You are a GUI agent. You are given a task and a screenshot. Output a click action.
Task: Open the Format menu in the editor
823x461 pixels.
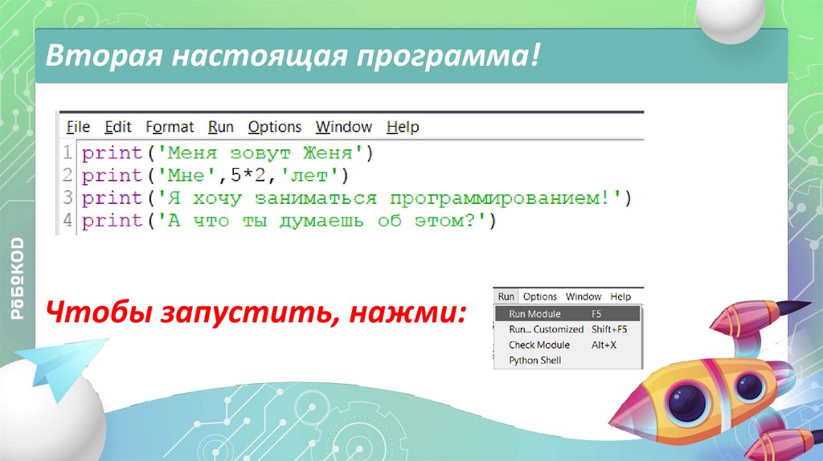[x=170, y=127]
